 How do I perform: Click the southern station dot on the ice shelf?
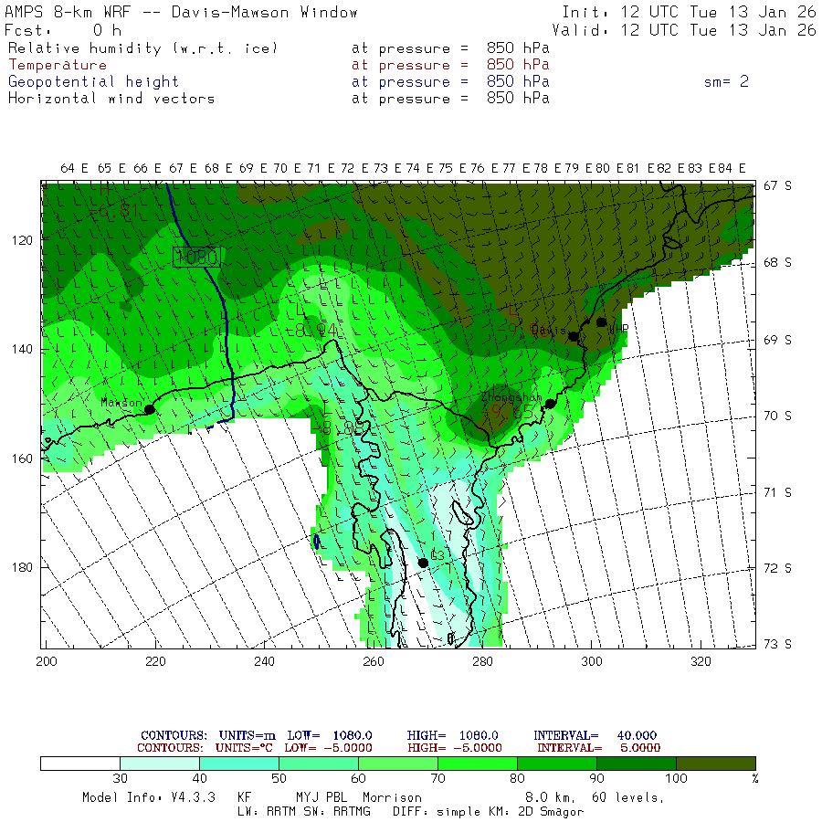pyautogui.click(x=423, y=563)
